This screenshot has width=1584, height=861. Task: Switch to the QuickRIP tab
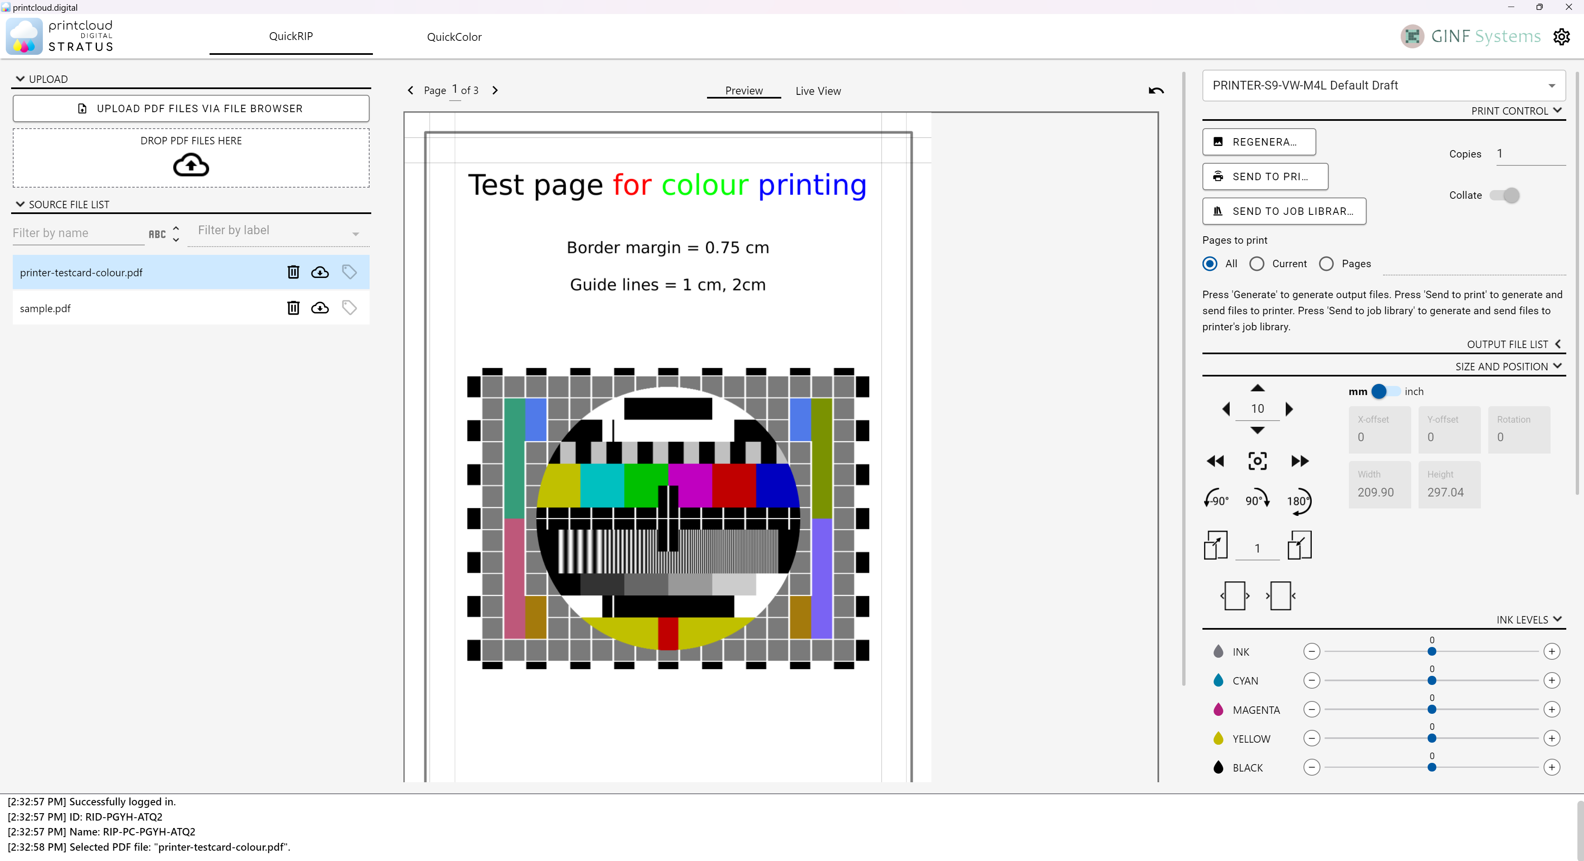pyautogui.click(x=291, y=36)
